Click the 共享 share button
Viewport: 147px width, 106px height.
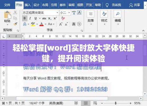[x=135, y=5]
